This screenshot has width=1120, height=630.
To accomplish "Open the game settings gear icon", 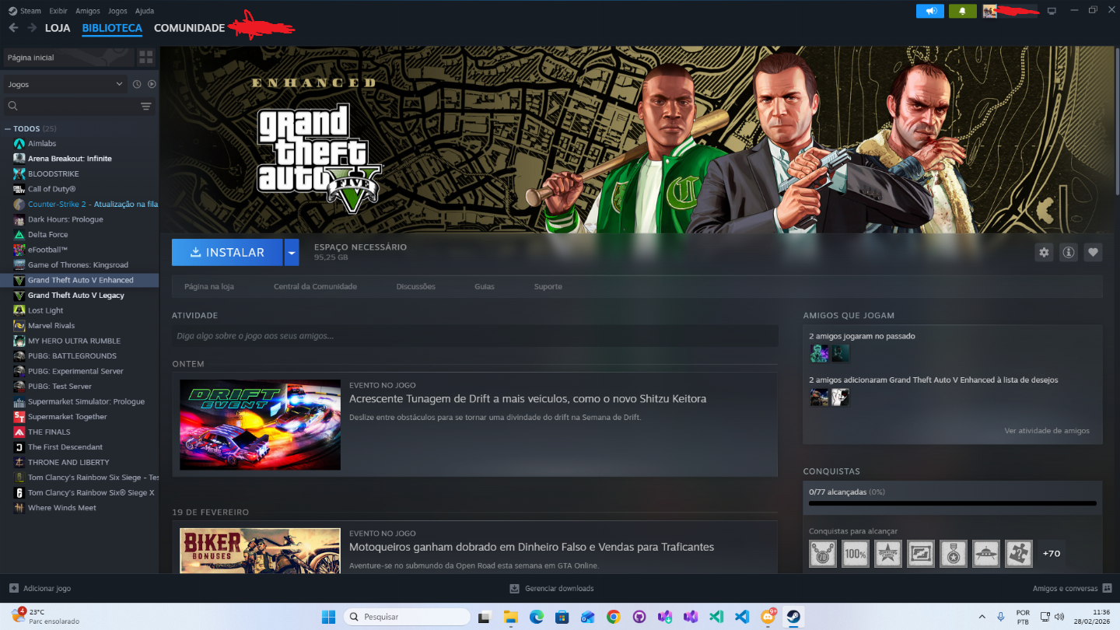I will [x=1044, y=252].
